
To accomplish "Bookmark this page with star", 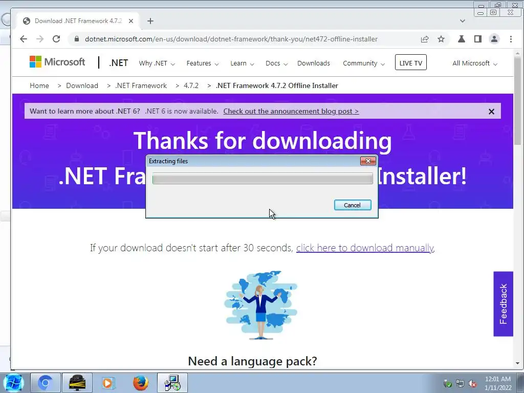I will pyautogui.click(x=441, y=39).
